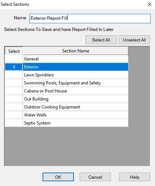
Task: Mark the select cell for Septic System
Action: (x=14, y=123)
